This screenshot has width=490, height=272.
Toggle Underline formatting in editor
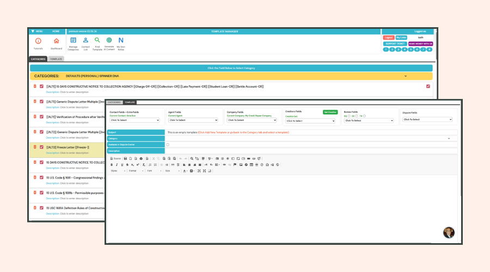pyautogui.click(x=122, y=165)
